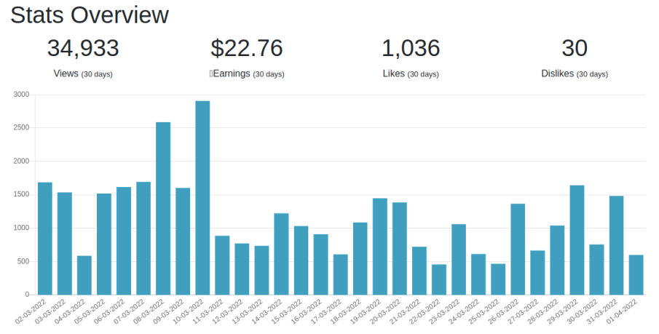
Task: Select the 01-04-2022 last bar
Action: (x=636, y=275)
